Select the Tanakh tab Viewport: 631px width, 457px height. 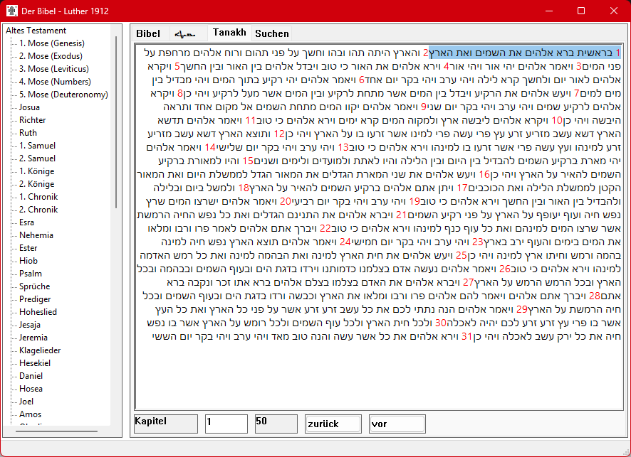point(229,33)
